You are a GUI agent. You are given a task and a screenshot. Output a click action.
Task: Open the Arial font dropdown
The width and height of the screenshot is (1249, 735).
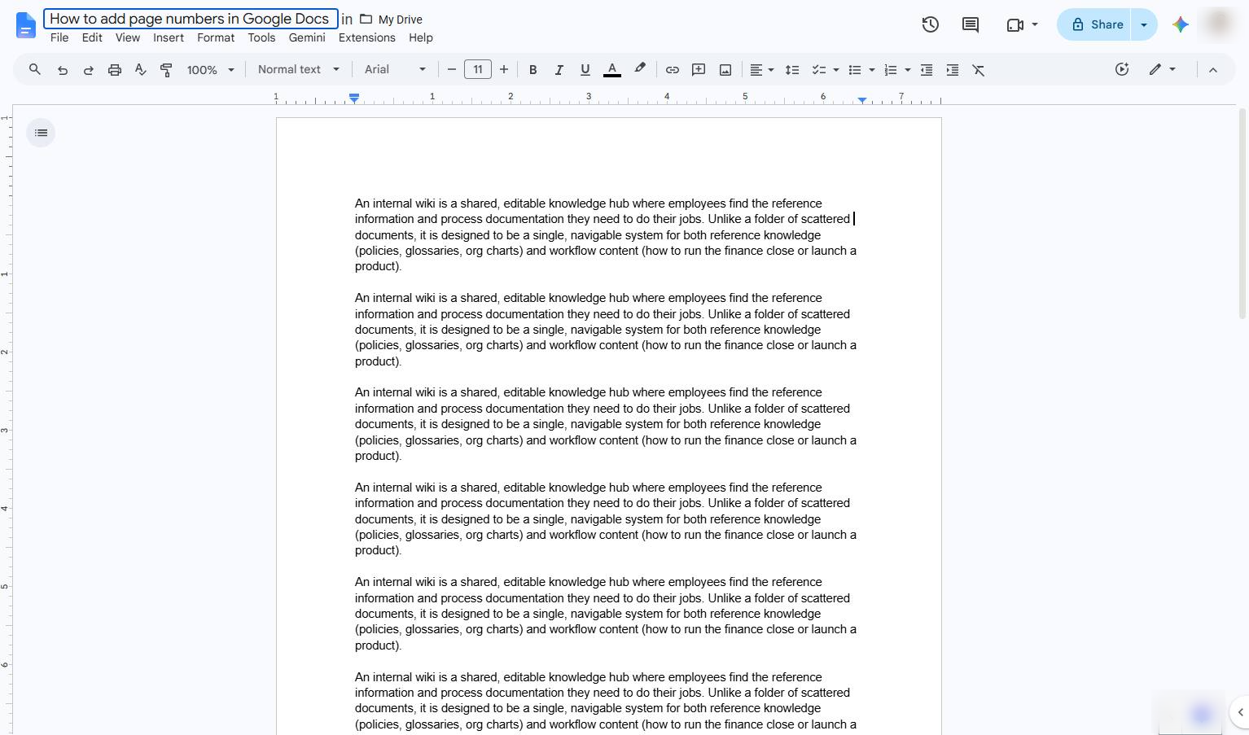point(395,70)
